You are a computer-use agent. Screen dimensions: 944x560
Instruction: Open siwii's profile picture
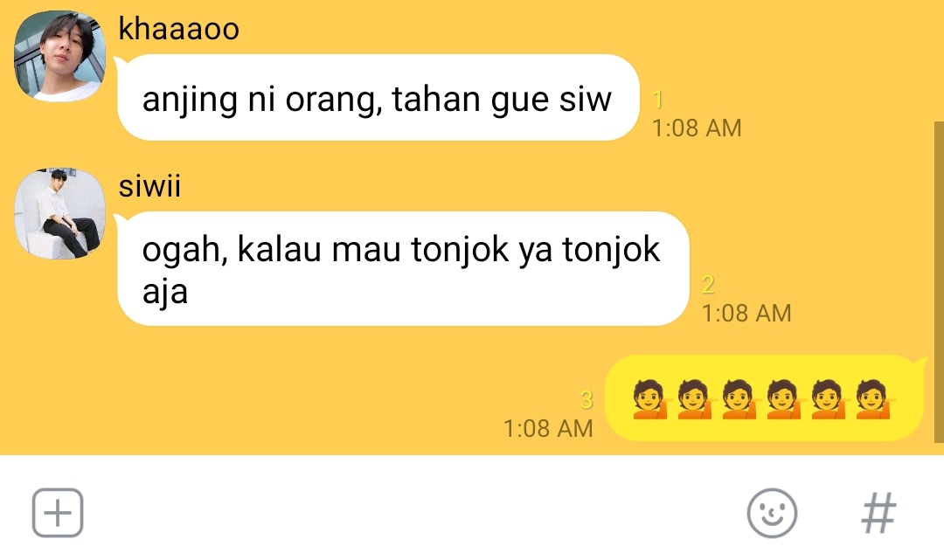coord(59,213)
